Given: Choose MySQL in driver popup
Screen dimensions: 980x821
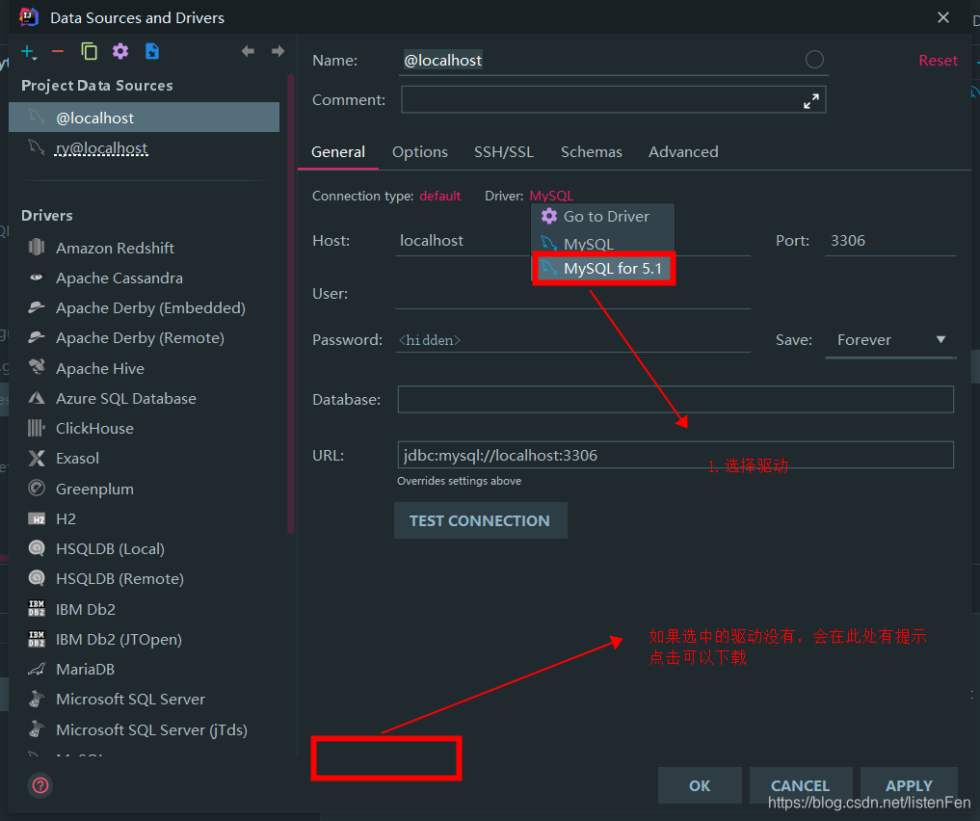Looking at the screenshot, I should pyautogui.click(x=603, y=244).
